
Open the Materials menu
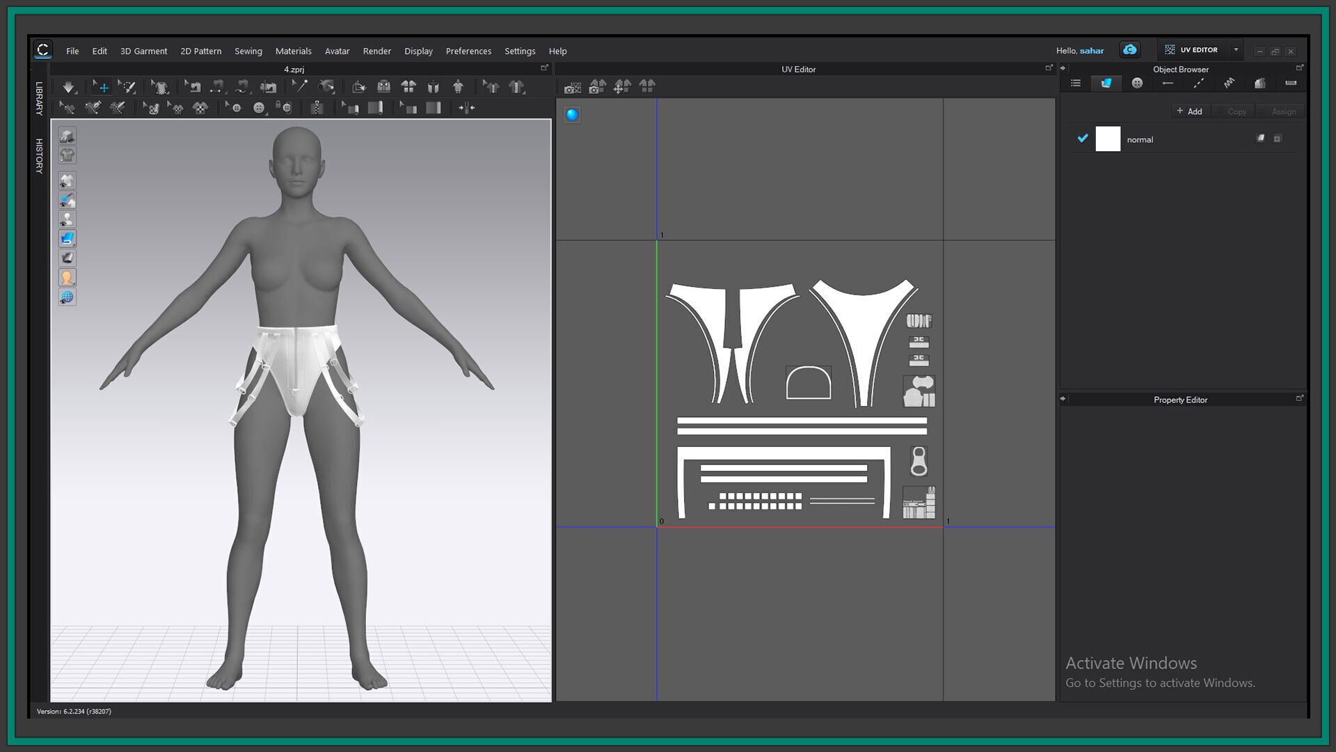(293, 51)
